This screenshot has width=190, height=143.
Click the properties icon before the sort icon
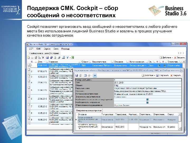coord(59,58)
